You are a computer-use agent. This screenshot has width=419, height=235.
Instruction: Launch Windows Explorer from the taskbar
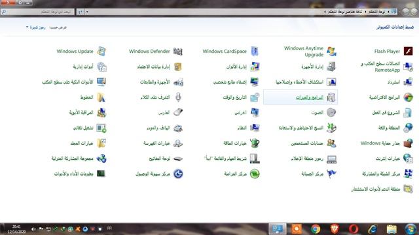(392, 229)
